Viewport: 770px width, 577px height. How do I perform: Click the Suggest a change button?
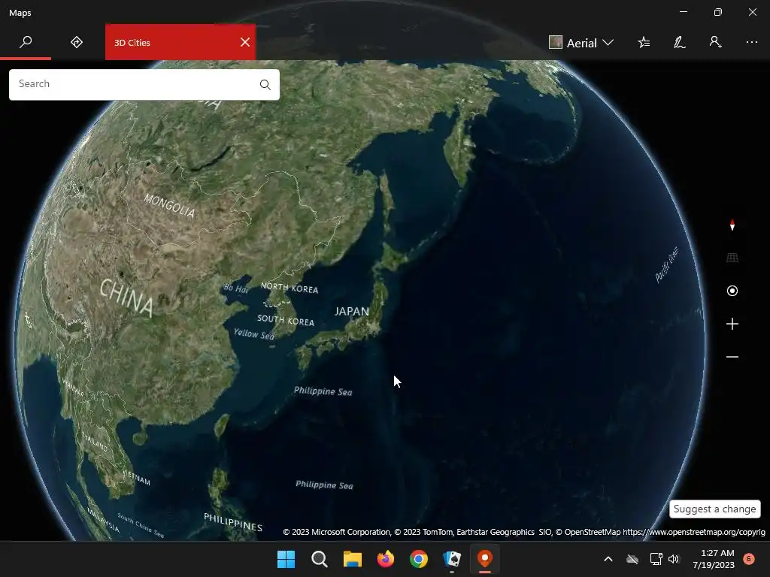[715, 509]
